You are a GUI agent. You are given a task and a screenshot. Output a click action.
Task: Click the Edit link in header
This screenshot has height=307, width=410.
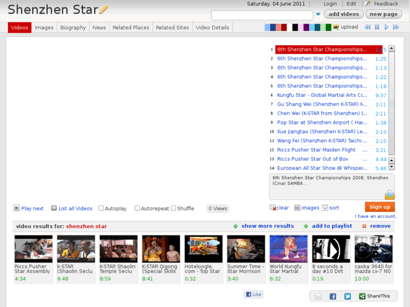351,4
